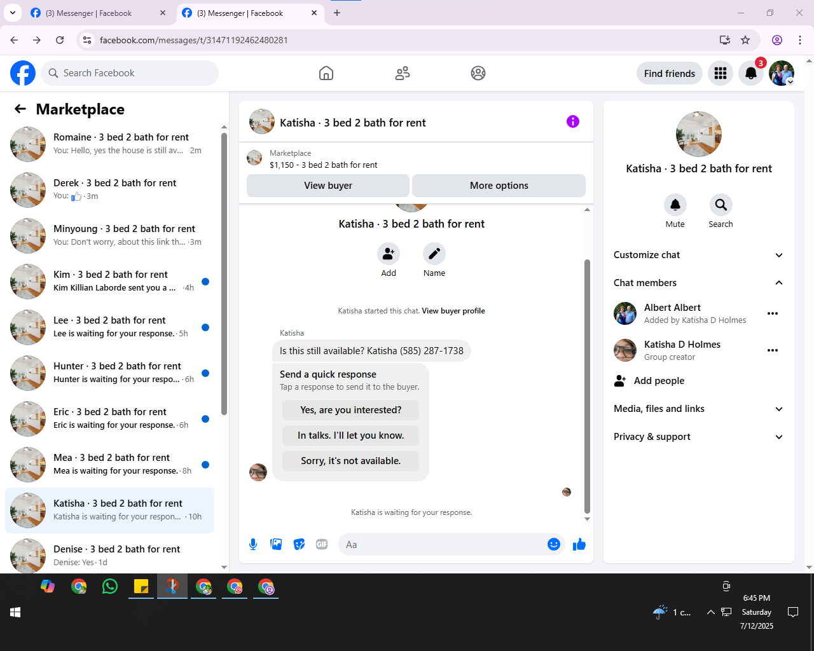This screenshot has width=814, height=651.
Task: Open Eric conversation in list
Action: [x=110, y=419]
